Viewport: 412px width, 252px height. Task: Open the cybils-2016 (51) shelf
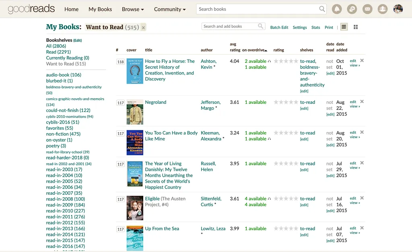tap(62, 122)
